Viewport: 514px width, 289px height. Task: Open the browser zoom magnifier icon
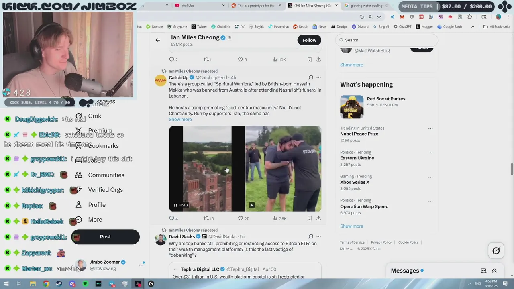pyautogui.click(x=370, y=17)
